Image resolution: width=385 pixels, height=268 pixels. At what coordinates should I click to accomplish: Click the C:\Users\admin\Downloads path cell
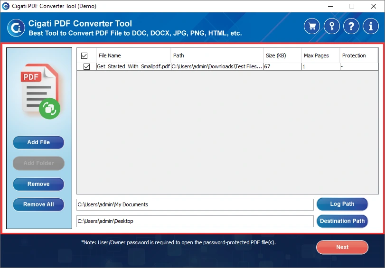coord(217,66)
